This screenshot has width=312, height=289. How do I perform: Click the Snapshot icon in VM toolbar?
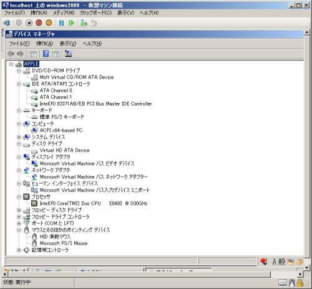coord(84,23)
